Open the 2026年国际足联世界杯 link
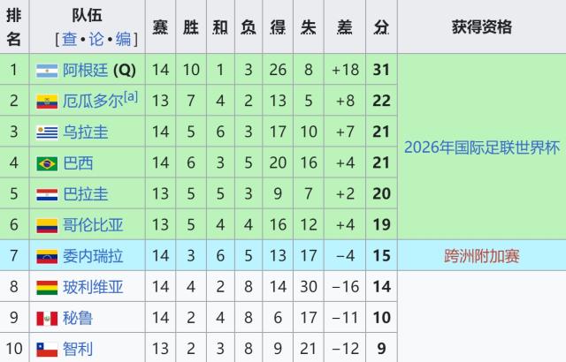The height and width of the screenshot is (362, 566). [x=482, y=147]
